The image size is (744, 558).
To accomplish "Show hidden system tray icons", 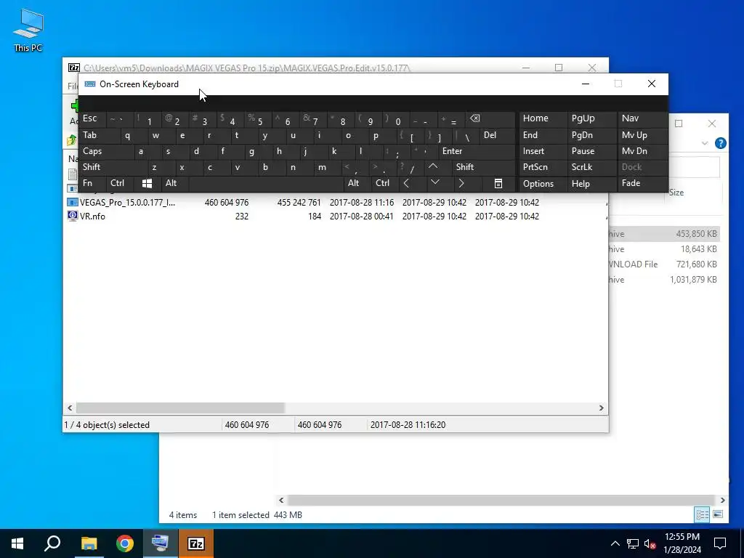I will (615, 543).
